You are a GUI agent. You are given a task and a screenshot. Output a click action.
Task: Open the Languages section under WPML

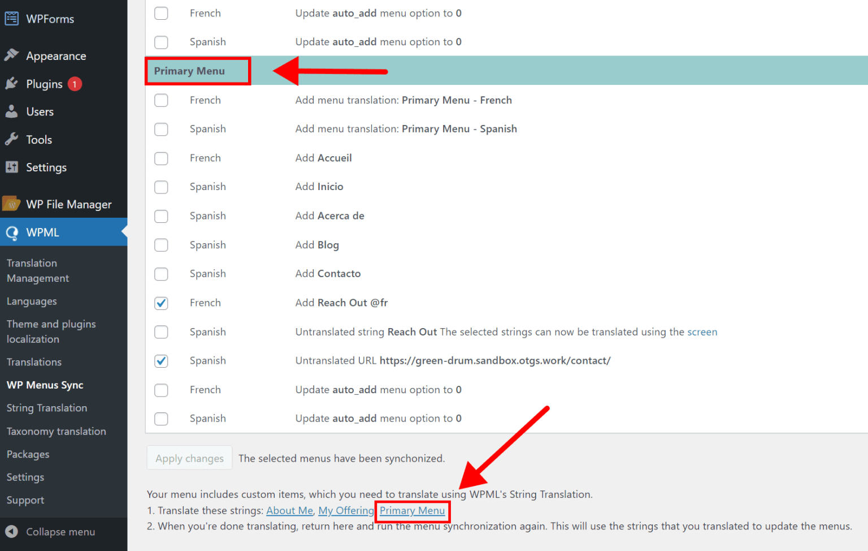32,301
